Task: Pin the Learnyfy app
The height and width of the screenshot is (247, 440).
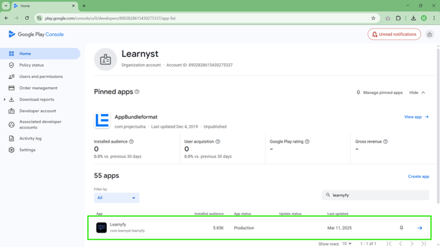Action: coord(401,228)
